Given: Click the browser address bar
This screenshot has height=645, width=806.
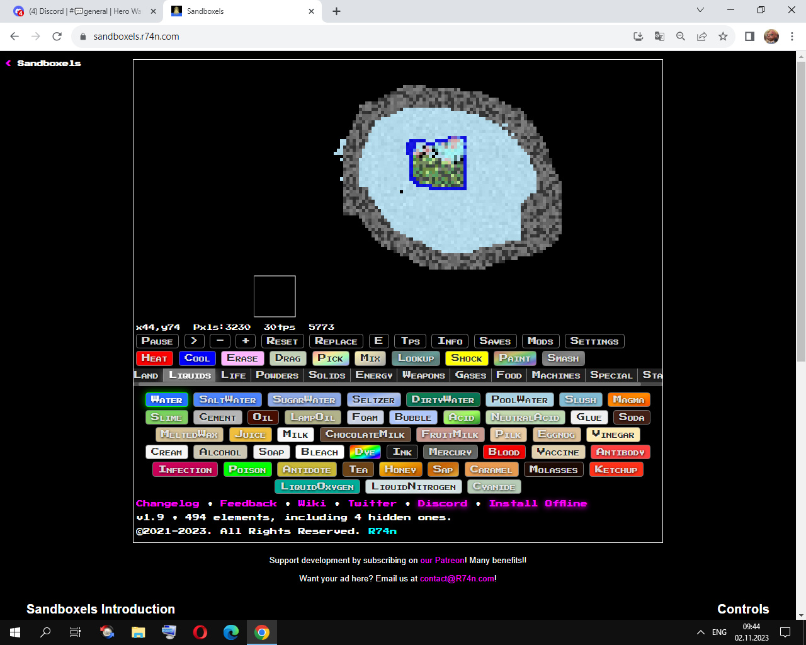Looking at the screenshot, I should [252, 37].
